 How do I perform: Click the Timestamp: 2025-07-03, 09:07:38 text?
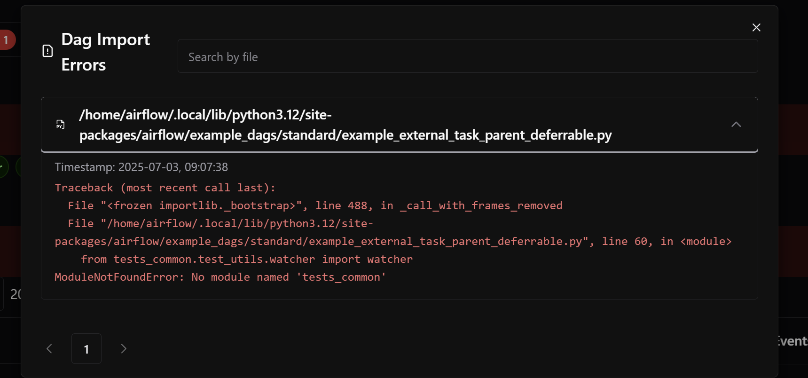click(141, 167)
